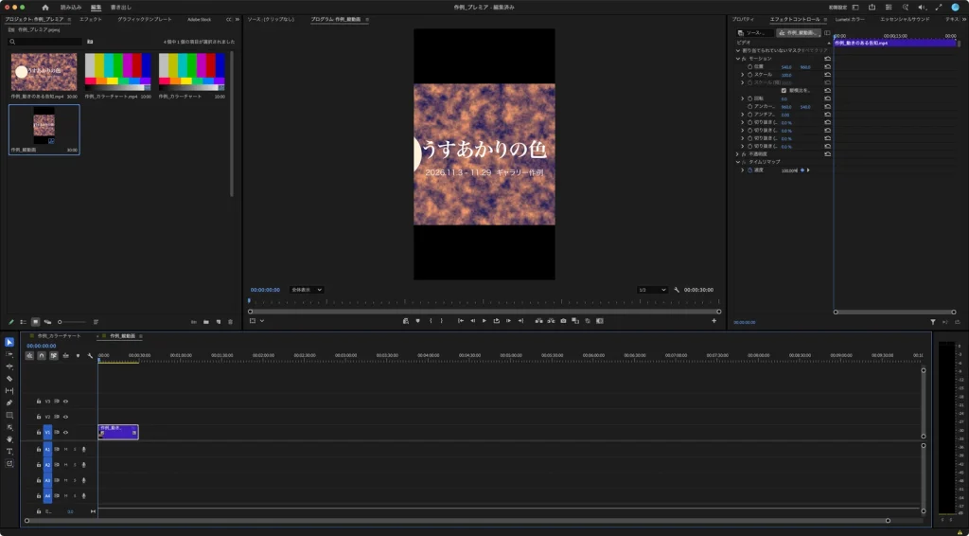Open the プロパティ panel tab
The image size is (969, 536).
pyautogui.click(x=744, y=19)
